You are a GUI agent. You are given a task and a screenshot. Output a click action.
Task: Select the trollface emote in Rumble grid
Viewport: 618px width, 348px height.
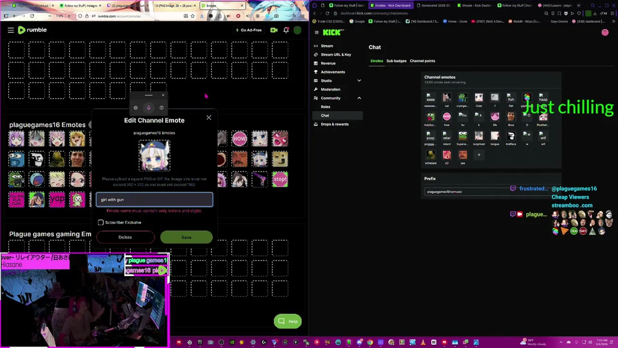[37, 159]
